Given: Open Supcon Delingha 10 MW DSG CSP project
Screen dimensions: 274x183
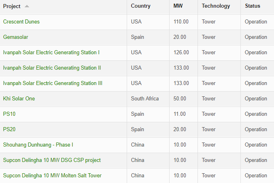Looking at the screenshot, I should click(x=52, y=160).
